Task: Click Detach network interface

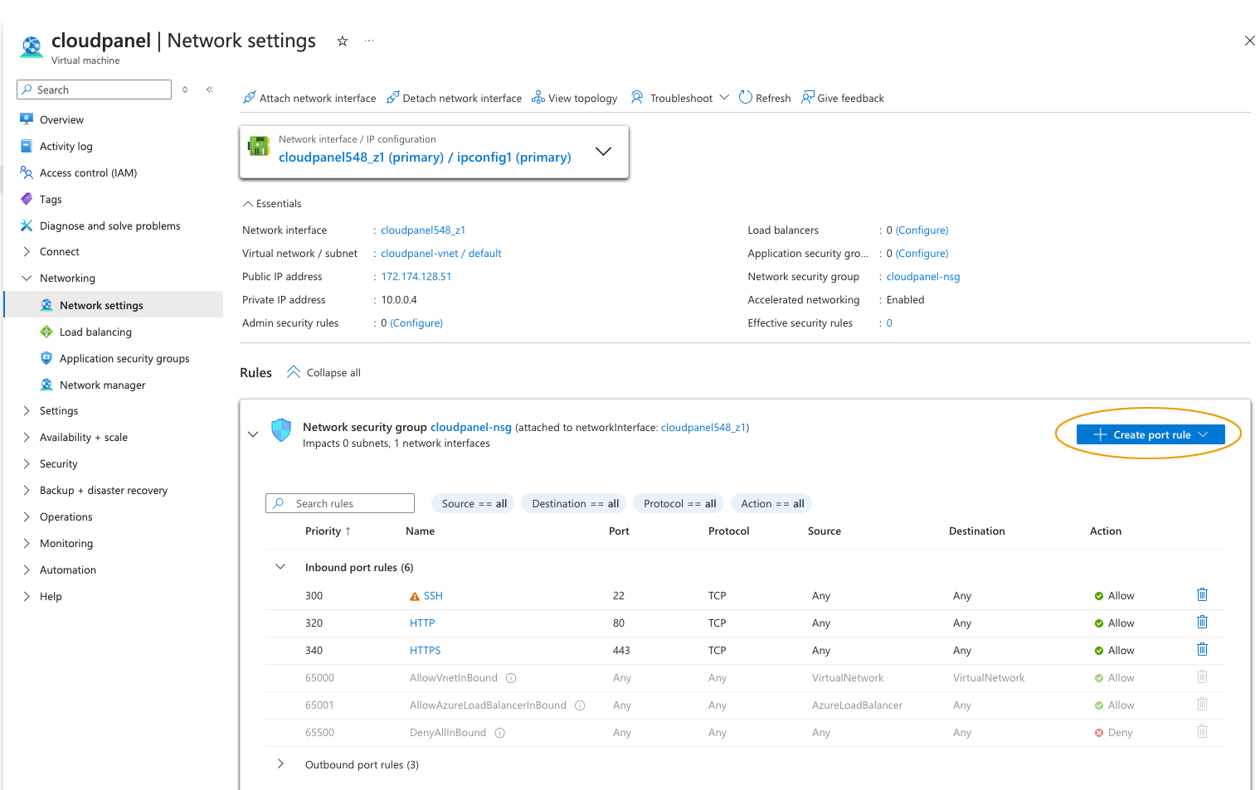Action: [x=454, y=98]
